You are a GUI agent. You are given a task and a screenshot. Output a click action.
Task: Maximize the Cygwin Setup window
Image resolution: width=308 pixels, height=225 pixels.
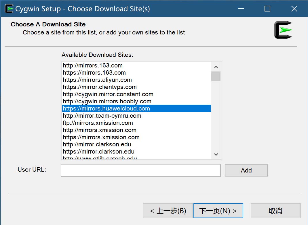coord(267,9)
